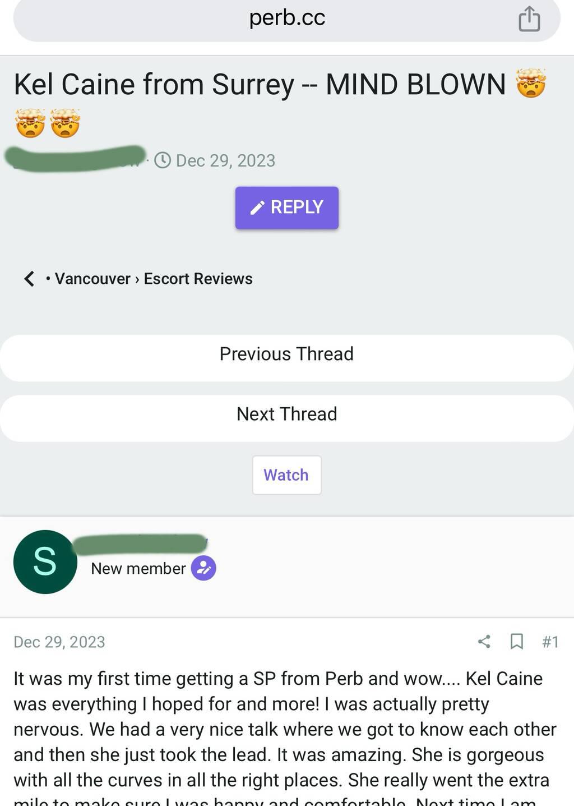Click the clock icon beside thread date

(x=163, y=160)
